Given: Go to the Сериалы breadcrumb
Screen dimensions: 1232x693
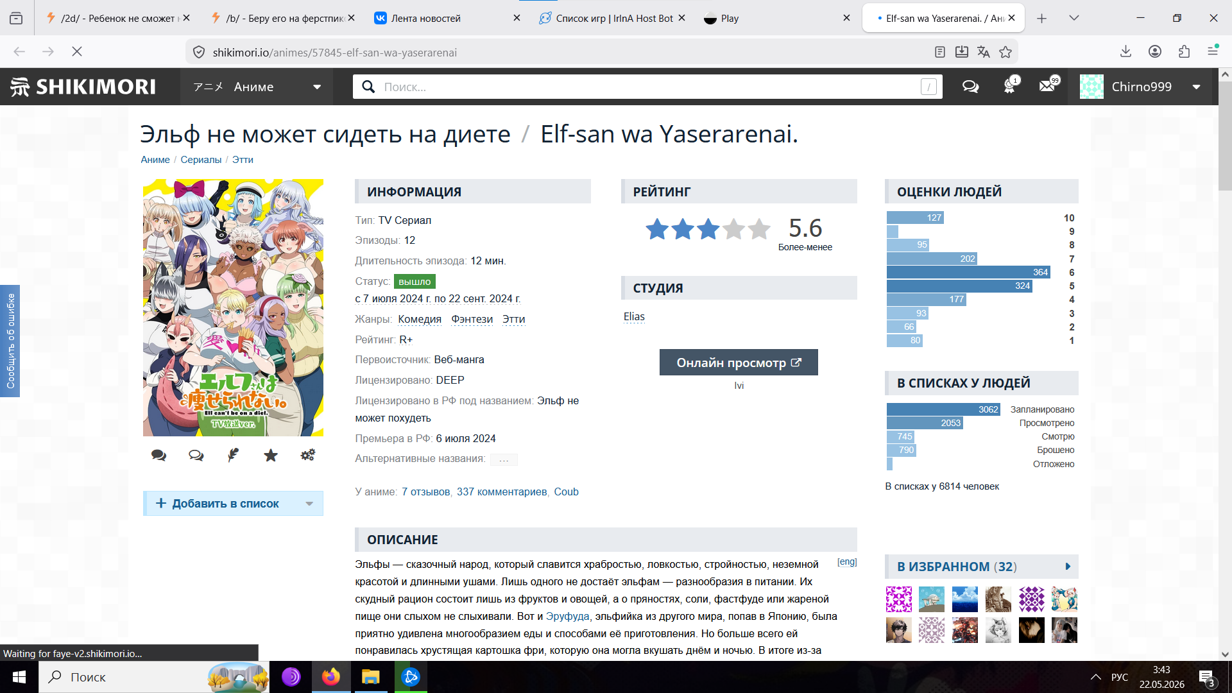Looking at the screenshot, I should pyautogui.click(x=201, y=159).
